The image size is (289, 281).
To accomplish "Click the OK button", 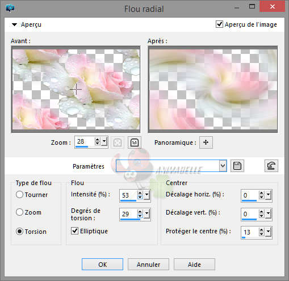I will click(x=102, y=265).
